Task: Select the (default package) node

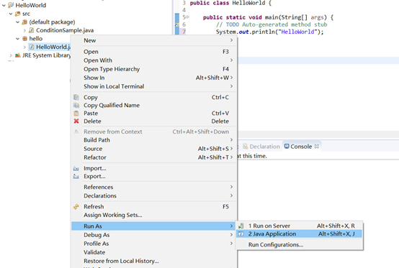Action: (x=52, y=22)
